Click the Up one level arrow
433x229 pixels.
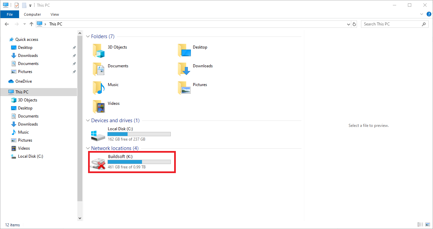31,24
